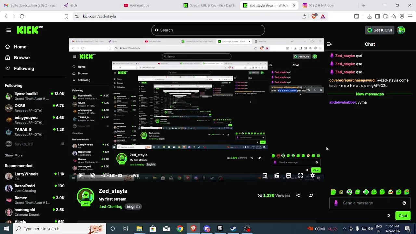416x234 pixels.
Task: Enable mini player mode
Action: (x=265, y=175)
